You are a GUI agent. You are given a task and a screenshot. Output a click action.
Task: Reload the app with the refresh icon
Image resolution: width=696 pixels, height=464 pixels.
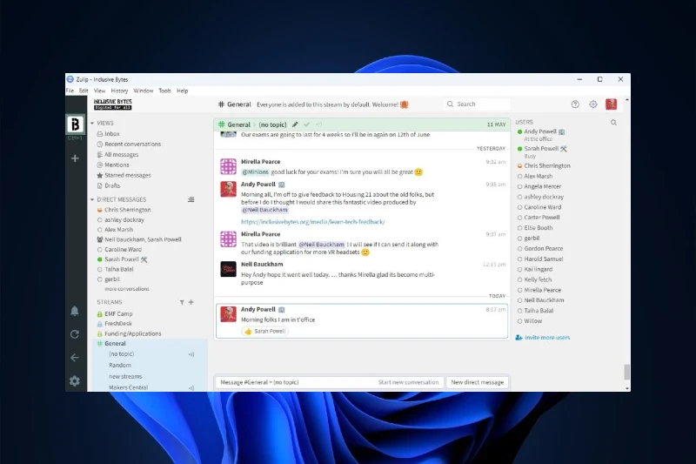pos(75,334)
